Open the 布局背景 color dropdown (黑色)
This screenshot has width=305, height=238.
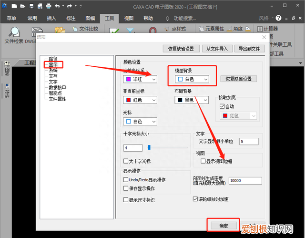point(192,100)
